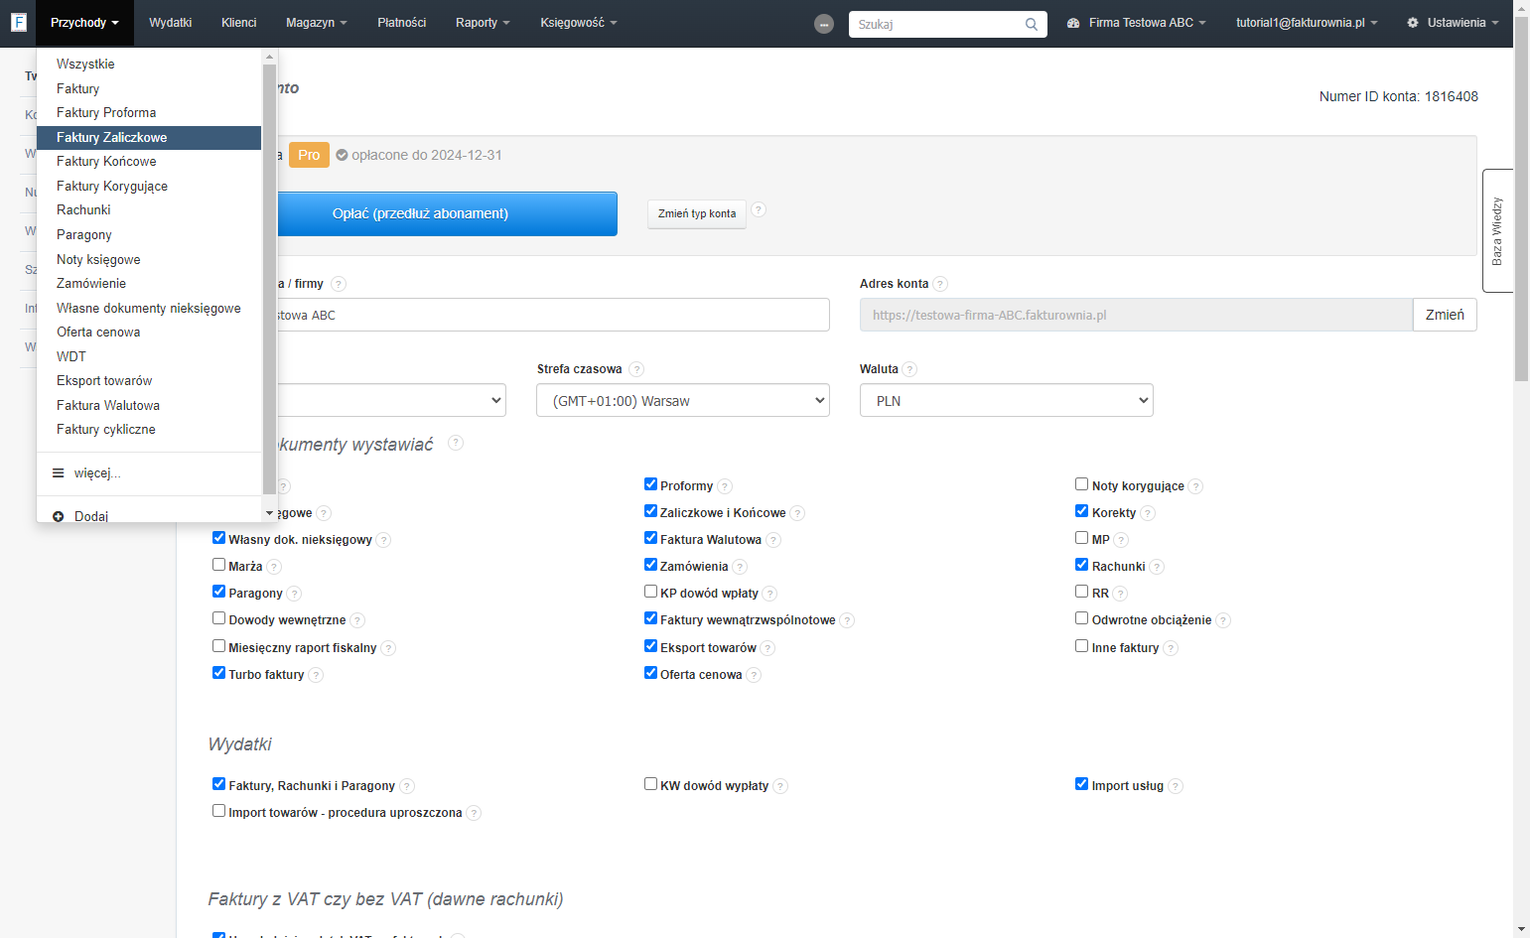
Task: Choose Faktury Korygujące menu entry
Action: (149, 187)
